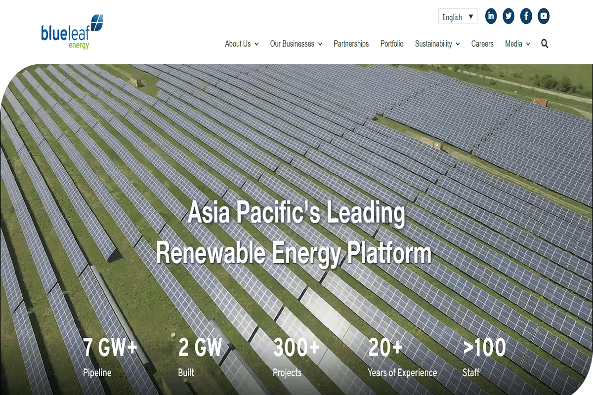593x395 pixels.
Task: Open the Careers page
Action: [482, 44]
